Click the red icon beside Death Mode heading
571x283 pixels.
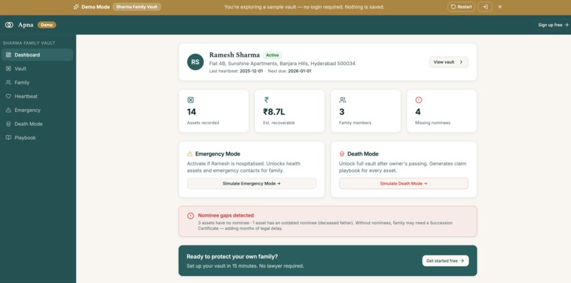coord(342,154)
